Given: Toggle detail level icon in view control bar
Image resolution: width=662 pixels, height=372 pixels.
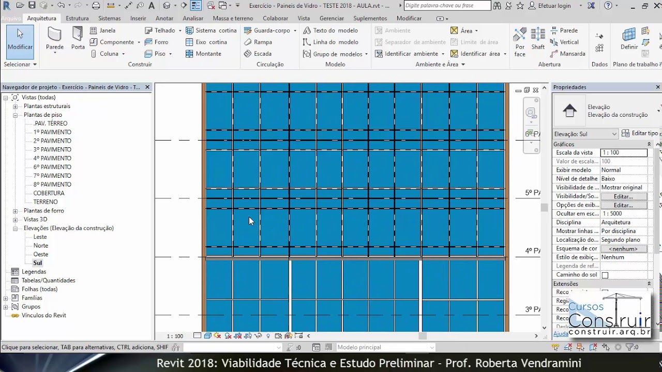Looking at the screenshot, I should pos(197,336).
